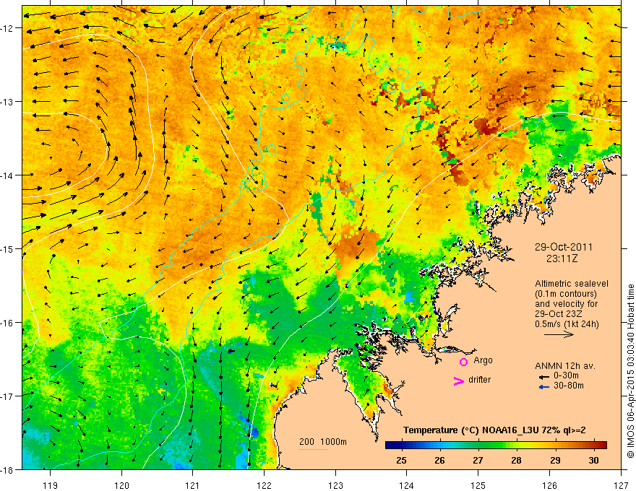Click the temperature colorbar at 27 degrees
This screenshot has width=636, height=491.
pos(478,446)
